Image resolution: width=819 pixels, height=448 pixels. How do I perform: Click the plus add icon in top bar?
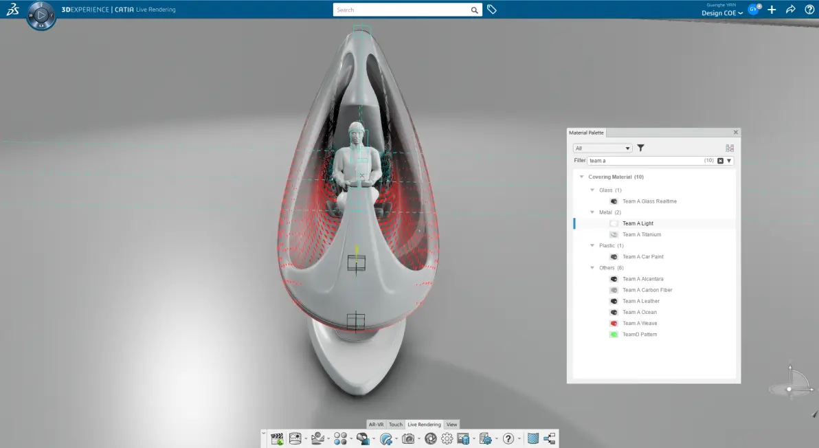coord(772,10)
